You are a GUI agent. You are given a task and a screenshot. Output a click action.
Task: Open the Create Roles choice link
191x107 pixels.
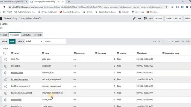tap(16, 100)
